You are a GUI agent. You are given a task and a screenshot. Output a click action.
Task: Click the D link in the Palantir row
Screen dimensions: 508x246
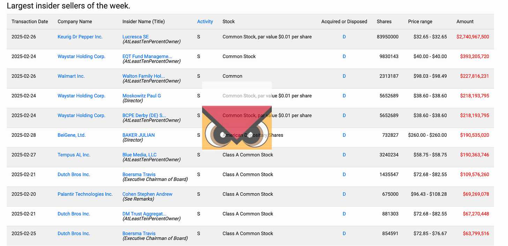coord(344,194)
